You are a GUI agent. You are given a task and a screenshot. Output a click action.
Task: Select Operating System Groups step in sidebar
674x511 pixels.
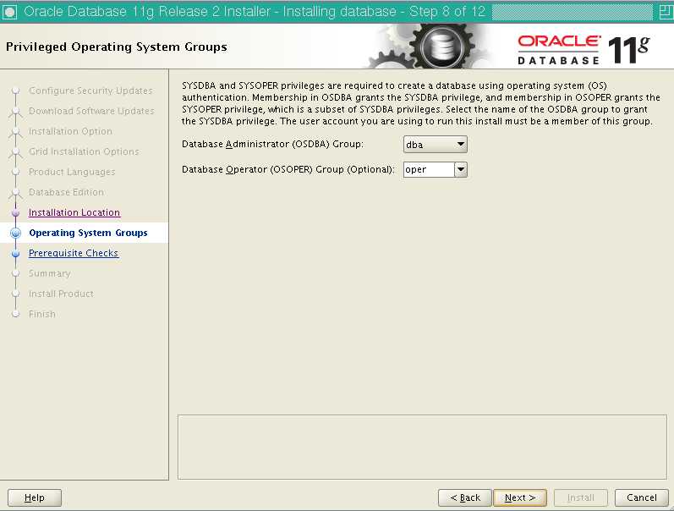[x=88, y=233]
